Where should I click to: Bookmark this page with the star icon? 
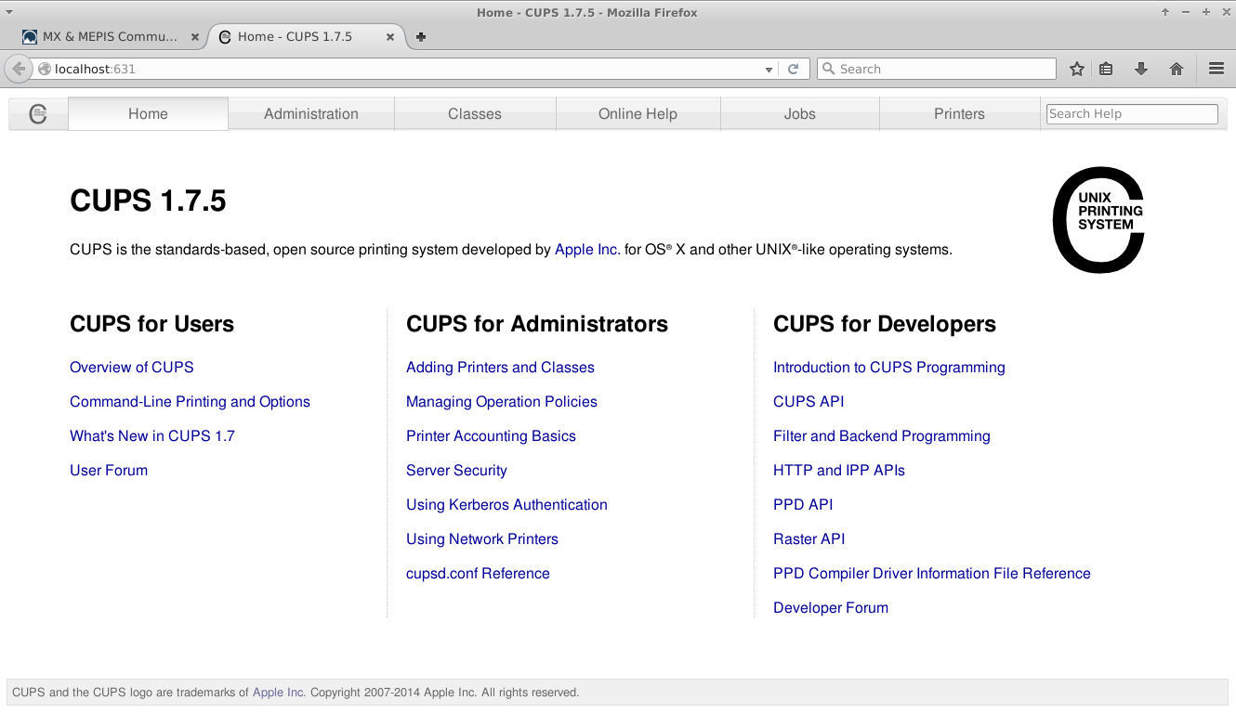point(1077,69)
